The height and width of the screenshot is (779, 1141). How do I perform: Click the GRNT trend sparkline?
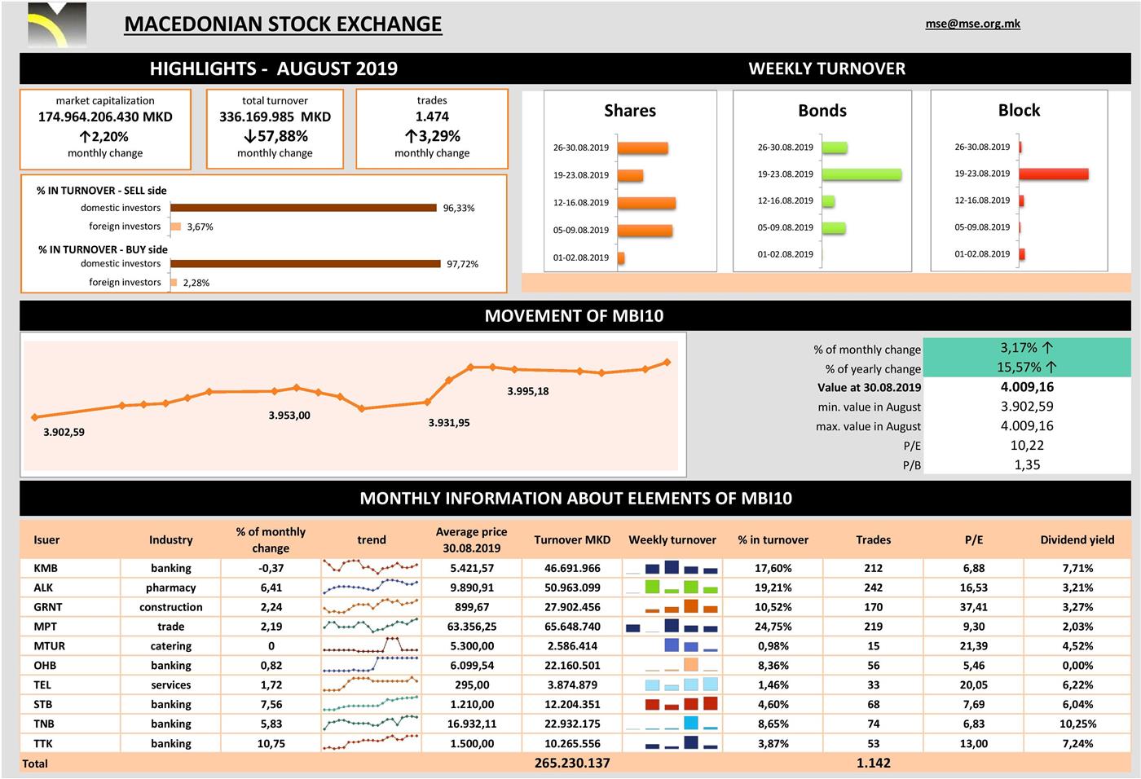coord(371,606)
